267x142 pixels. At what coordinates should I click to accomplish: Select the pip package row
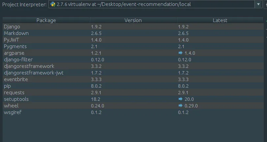pyautogui.click(x=133, y=86)
